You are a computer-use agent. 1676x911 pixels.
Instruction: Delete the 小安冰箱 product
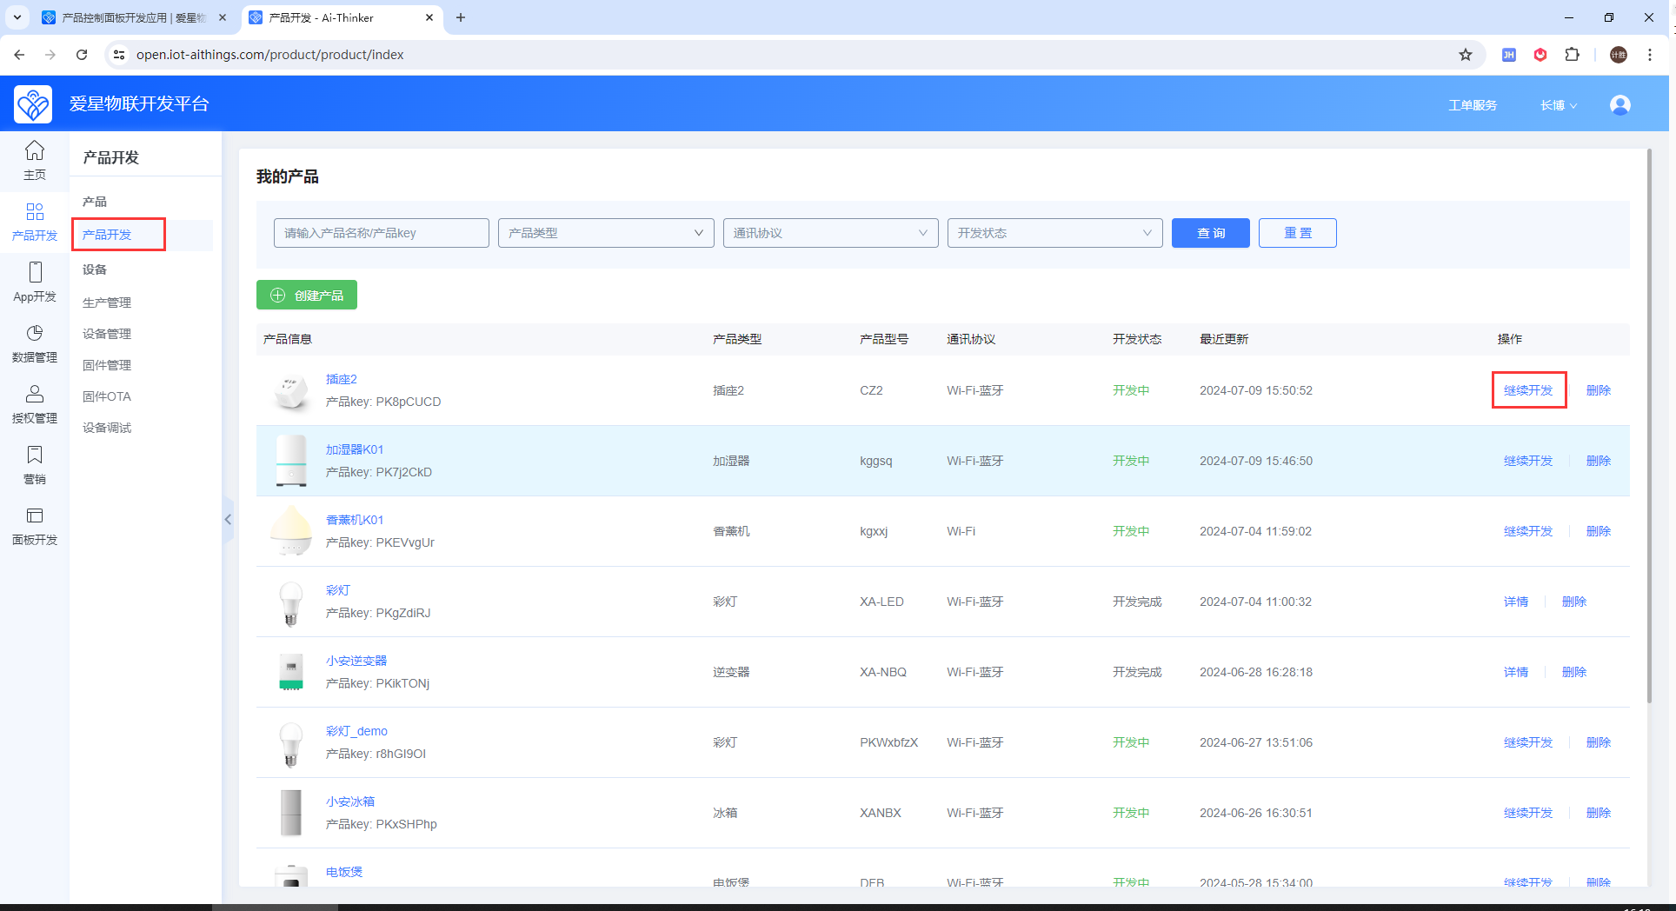coord(1599,813)
